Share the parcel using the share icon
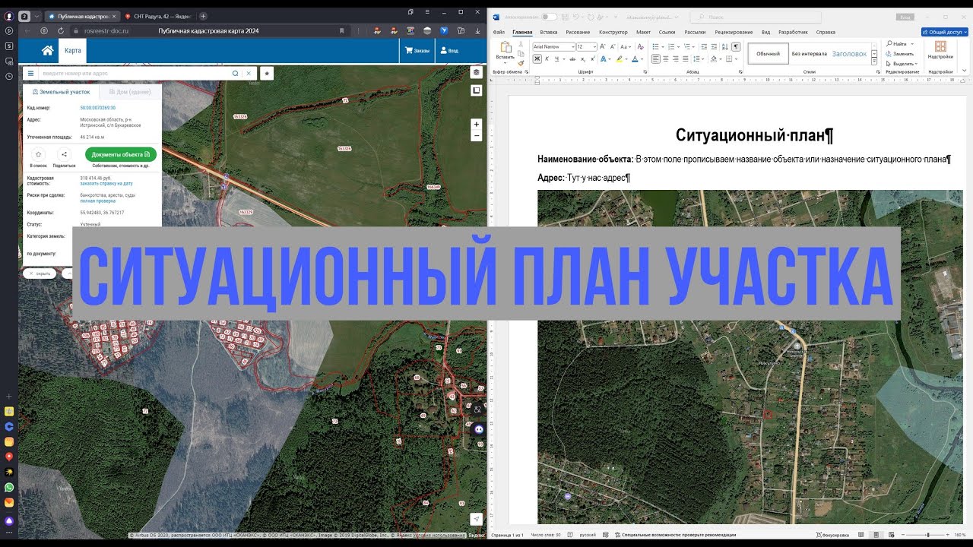973x547 pixels. click(x=65, y=154)
